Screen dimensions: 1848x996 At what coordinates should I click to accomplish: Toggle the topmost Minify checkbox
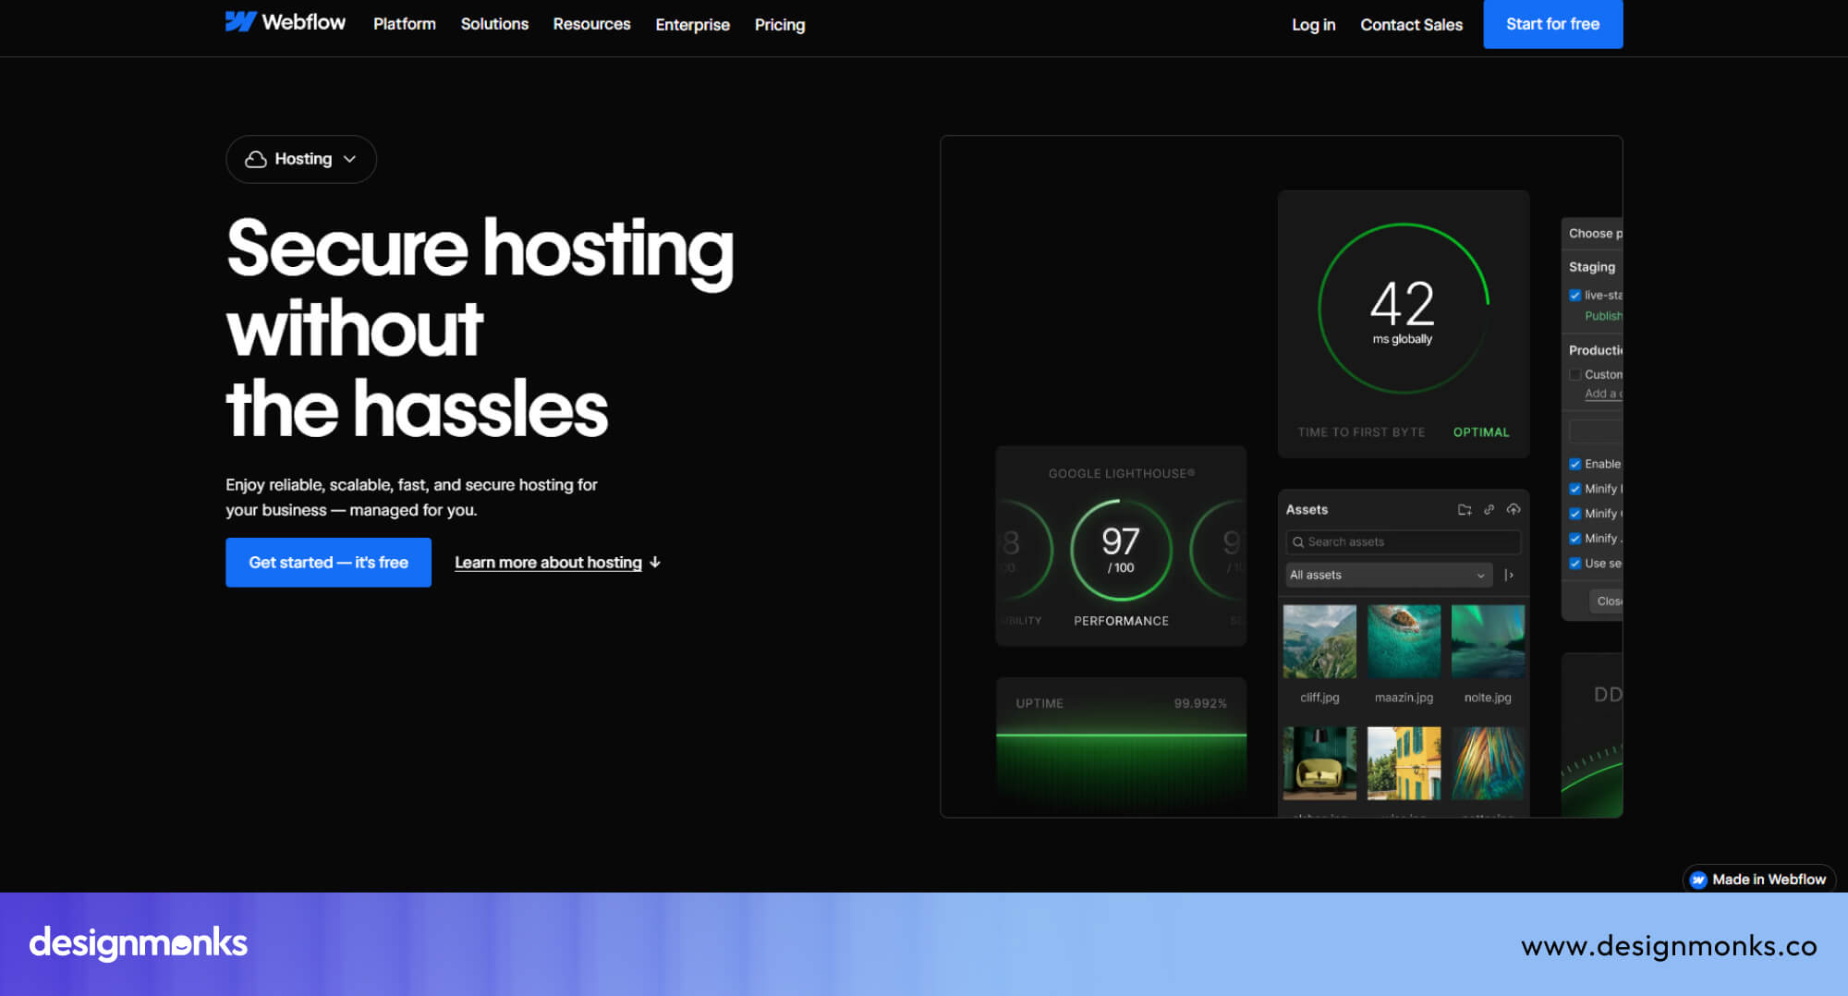[1574, 489]
